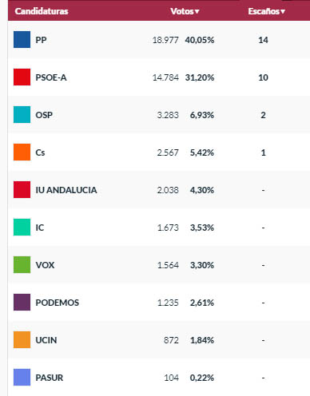Click PP's 40,05% vote percentage

[200, 40]
